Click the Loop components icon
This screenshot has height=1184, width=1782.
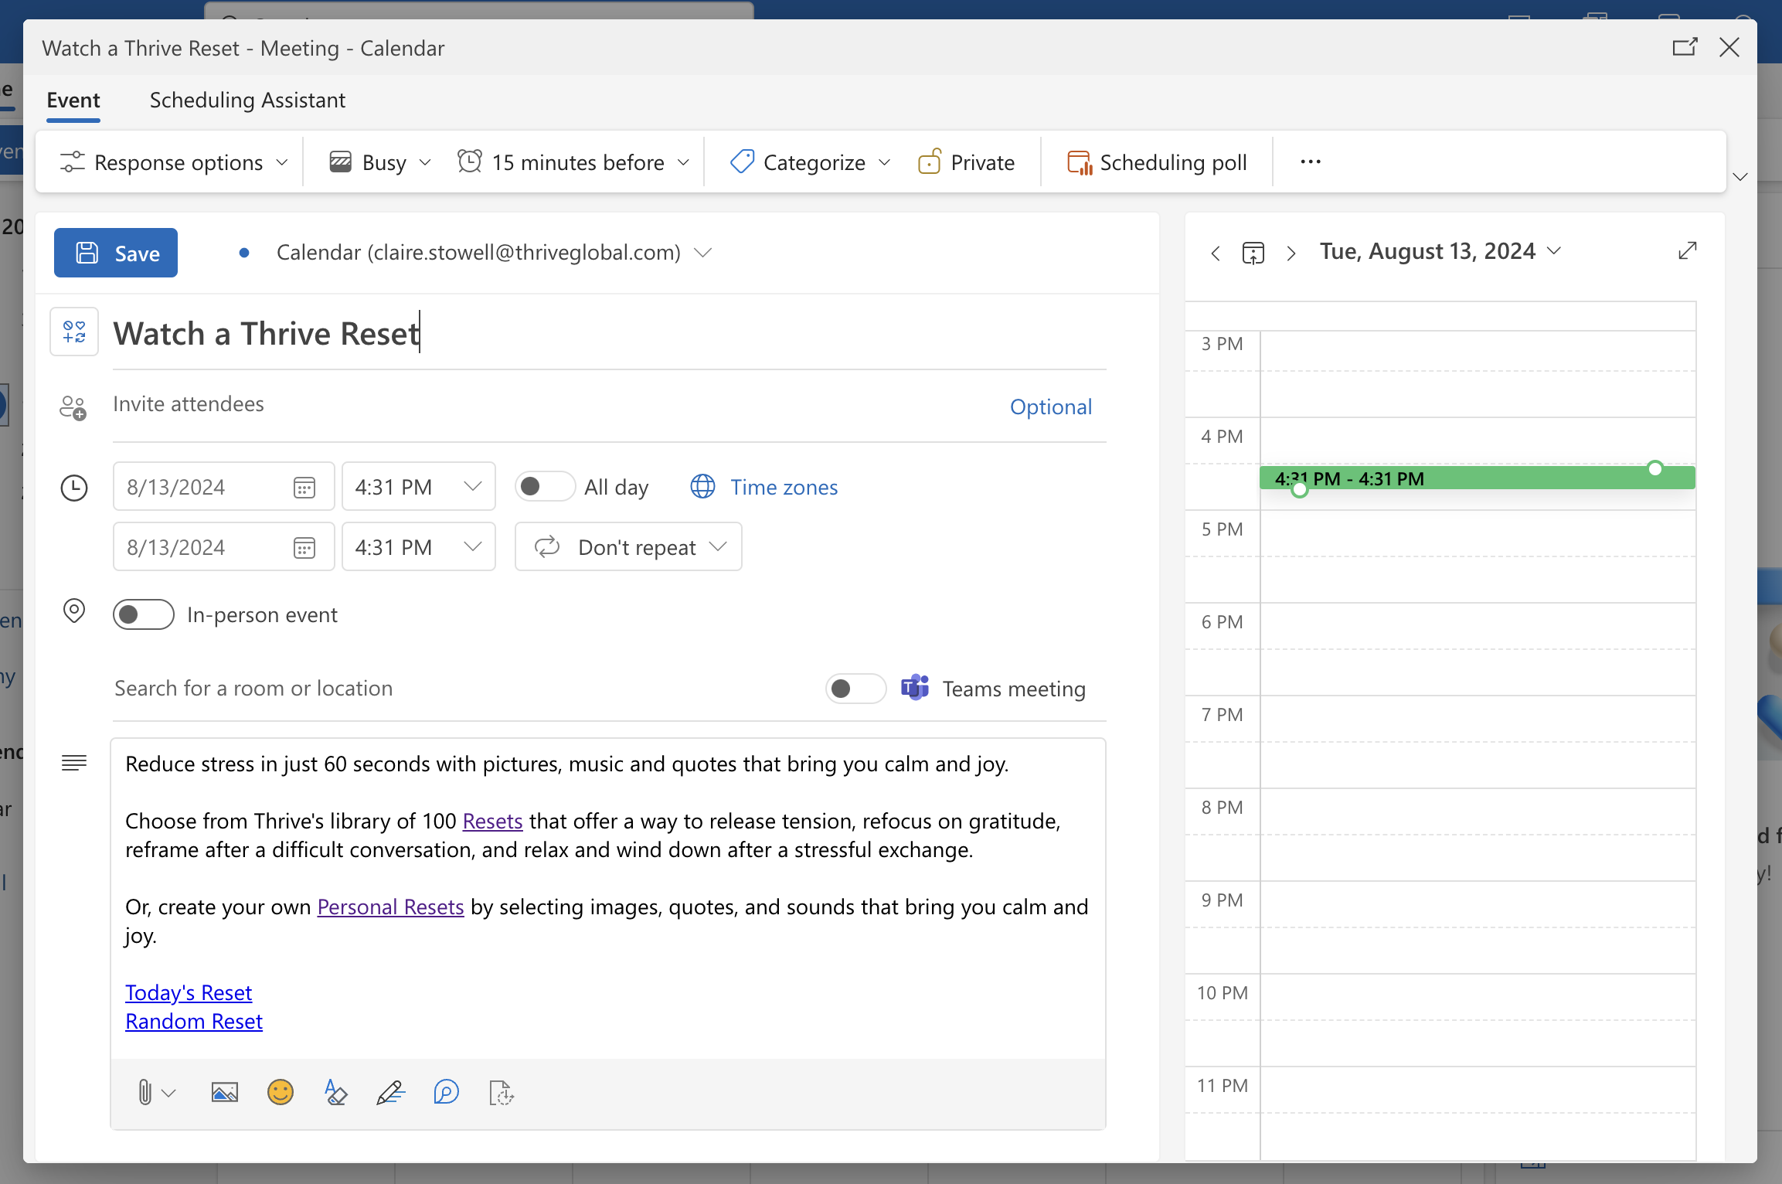pyautogui.click(x=446, y=1093)
